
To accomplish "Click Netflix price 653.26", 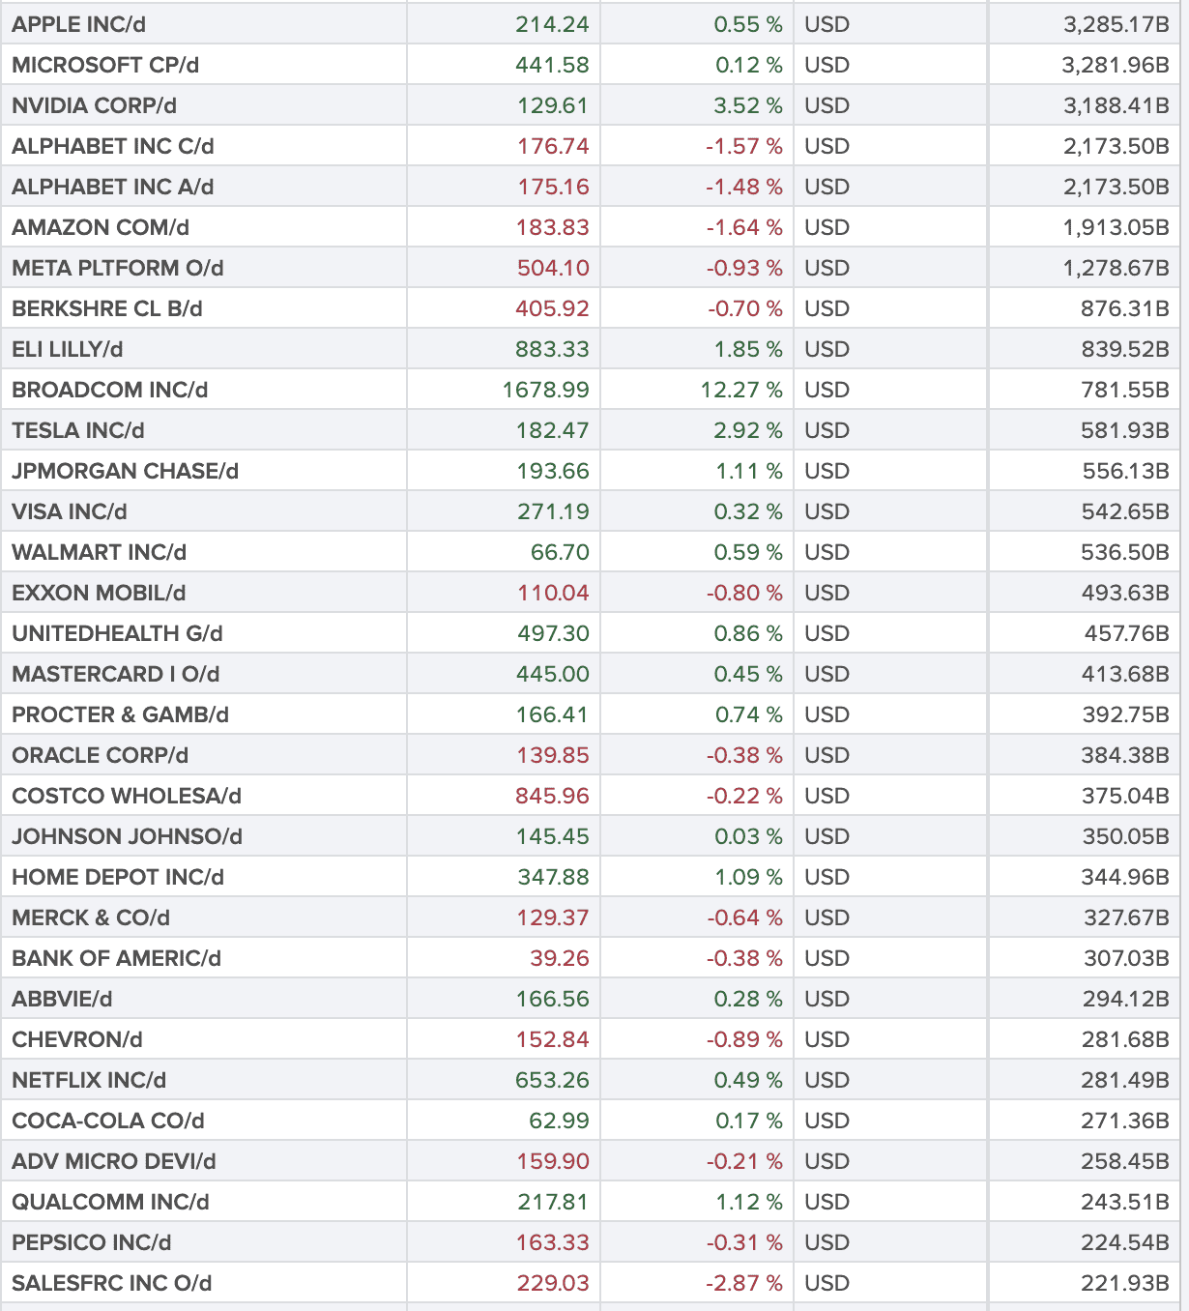I will 552,1080.
